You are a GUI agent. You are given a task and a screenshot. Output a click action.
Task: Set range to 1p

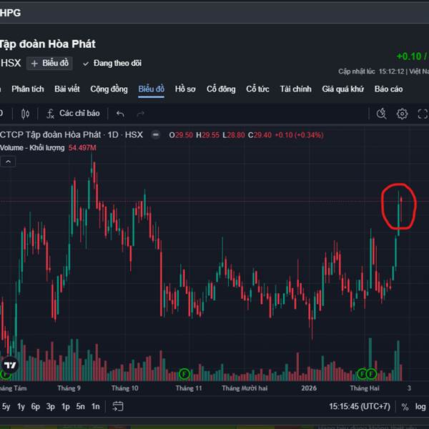pyautogui.click(x=65, y=407)
